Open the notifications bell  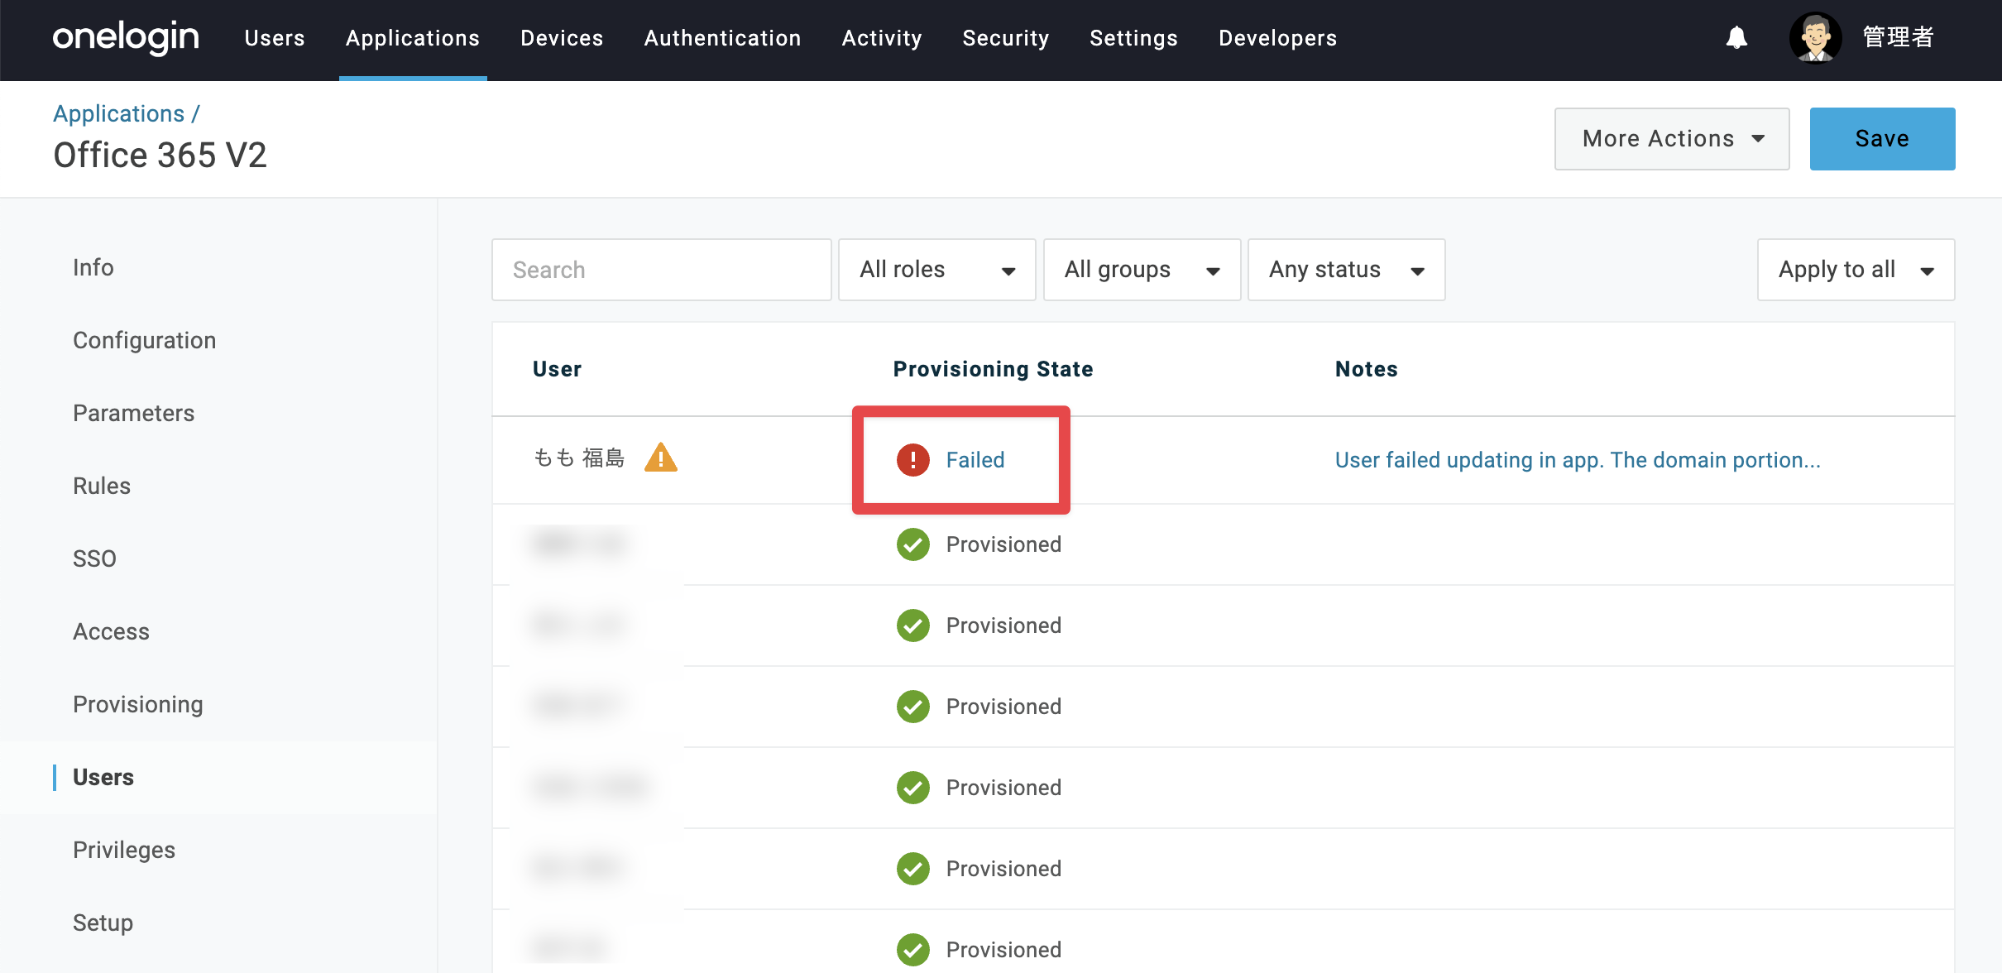pyautogui.click(x=1736, y=37)
